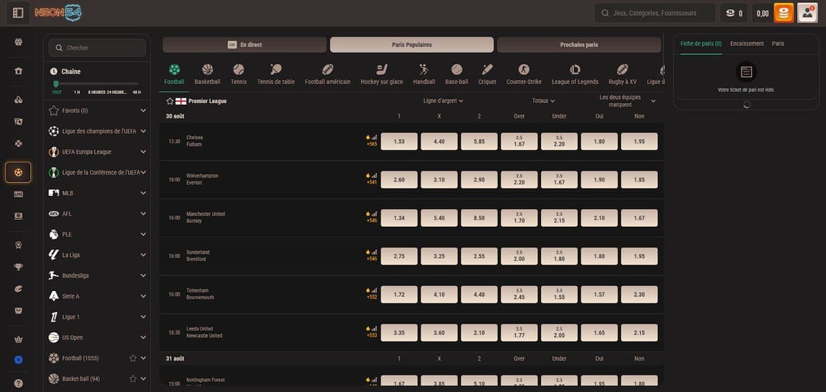Pick Non 2.15 for Leeds Newcastle

[639, 333]
